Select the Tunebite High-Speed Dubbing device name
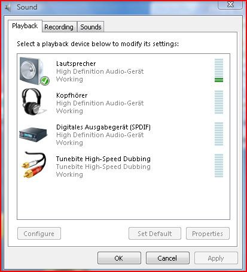247x272 pixels. coord(103,159)
